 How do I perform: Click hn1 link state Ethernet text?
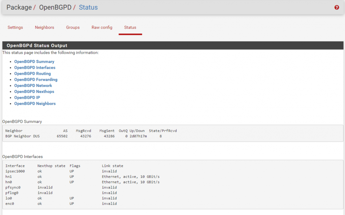tap(131, 177)
